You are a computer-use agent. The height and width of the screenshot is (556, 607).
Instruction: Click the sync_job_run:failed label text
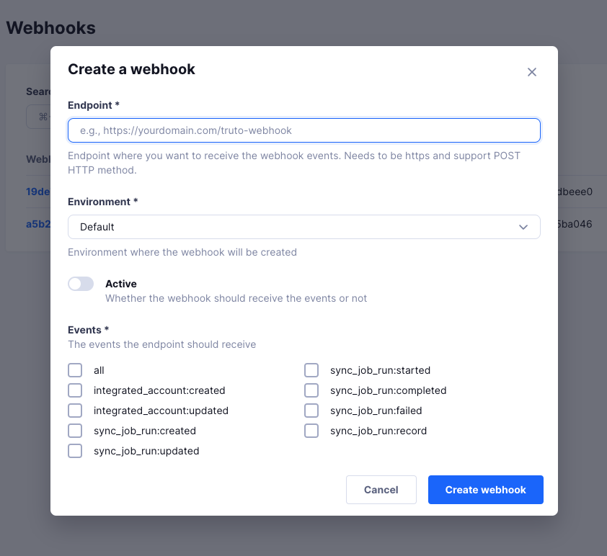click(376, 411)
